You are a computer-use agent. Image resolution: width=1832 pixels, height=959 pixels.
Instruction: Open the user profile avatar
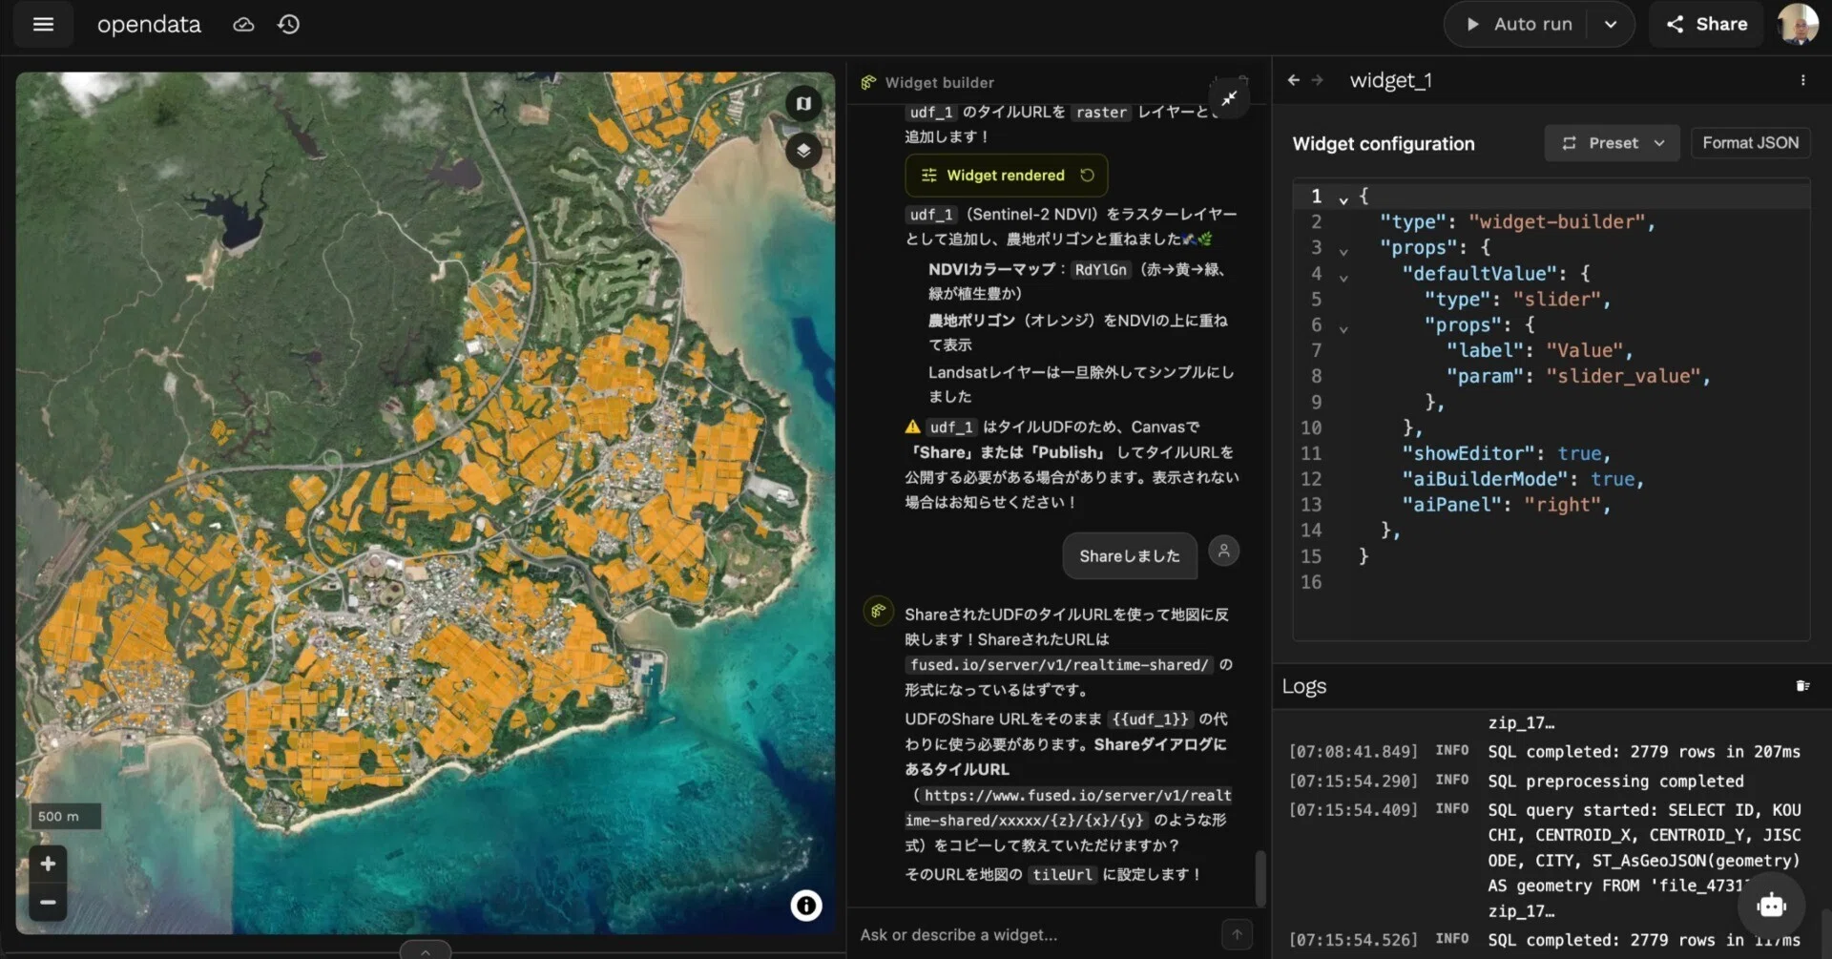point(1798,25)
